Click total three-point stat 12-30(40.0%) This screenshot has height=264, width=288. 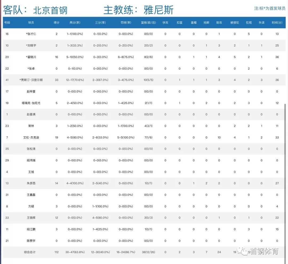click(100, 252)
